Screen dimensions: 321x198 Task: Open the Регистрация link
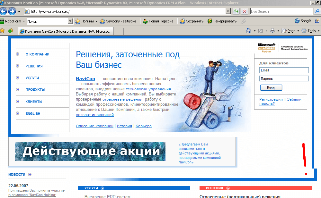tap(271, 99)
